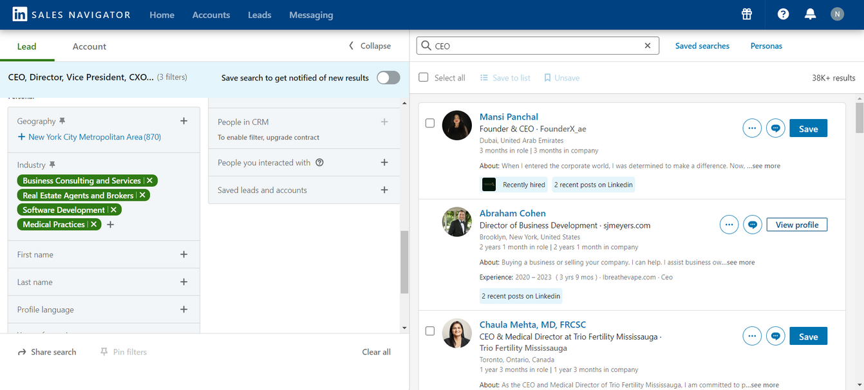Click the filter panel scrollbar thumb
This screenshot has height=390, width=864.
coord(404,262)
